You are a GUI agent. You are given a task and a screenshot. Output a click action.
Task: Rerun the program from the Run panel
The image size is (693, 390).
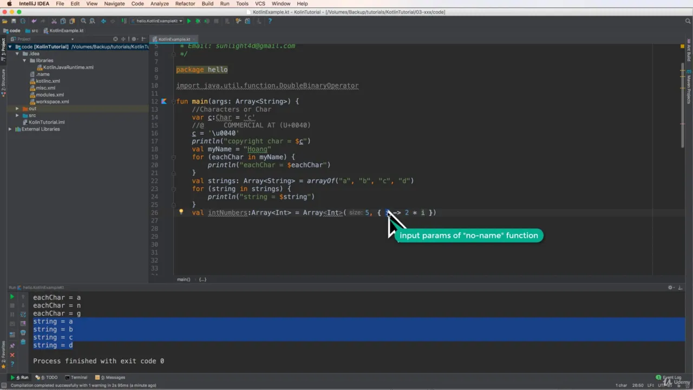(12, 297)
